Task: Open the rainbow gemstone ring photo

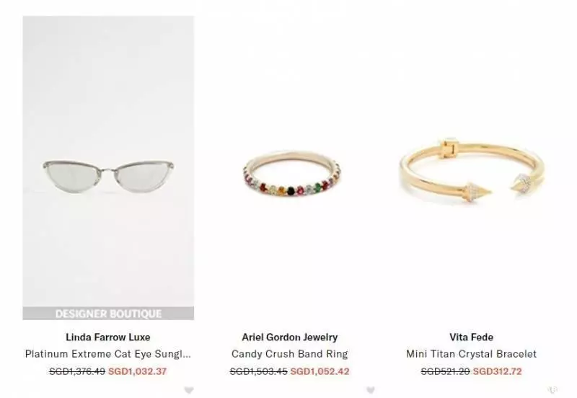Action: coord(291,173)
